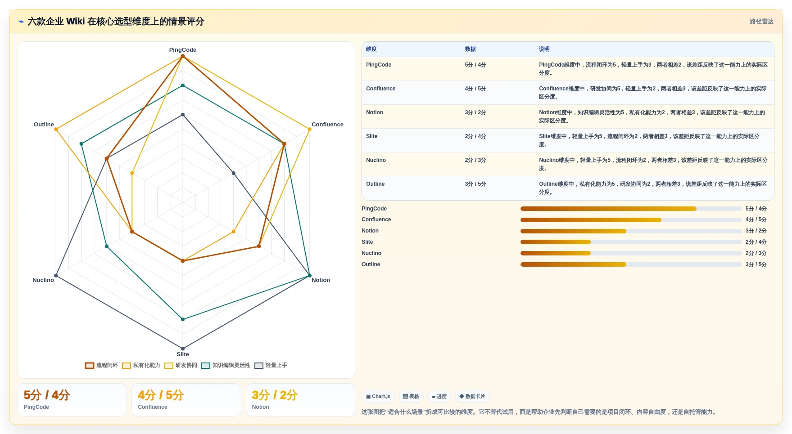The height and width of the screenshot is (434, 792).
Task: Click the Notion axis label on radar
Action: pyautogui.click(x=321, y=280)
